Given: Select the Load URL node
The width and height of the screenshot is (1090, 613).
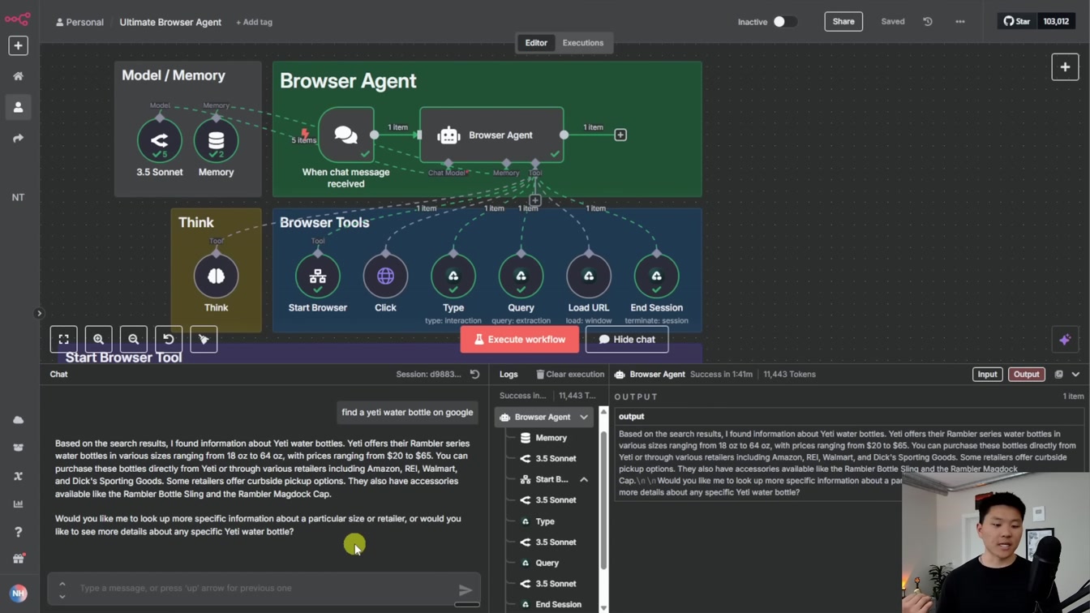Looking at the screenshot, I should pyautogui.click(x=589, y=276).
